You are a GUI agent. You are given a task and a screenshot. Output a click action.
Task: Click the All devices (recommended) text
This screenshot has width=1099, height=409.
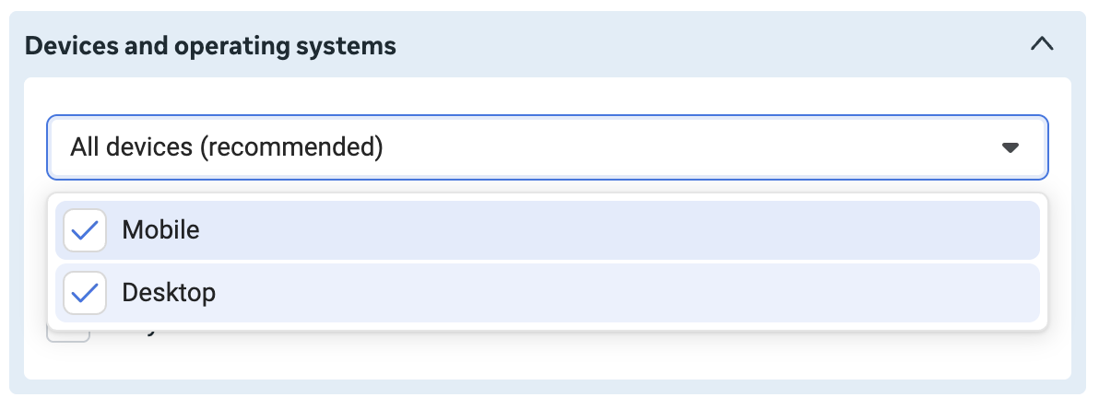click(x=227, y=147)
